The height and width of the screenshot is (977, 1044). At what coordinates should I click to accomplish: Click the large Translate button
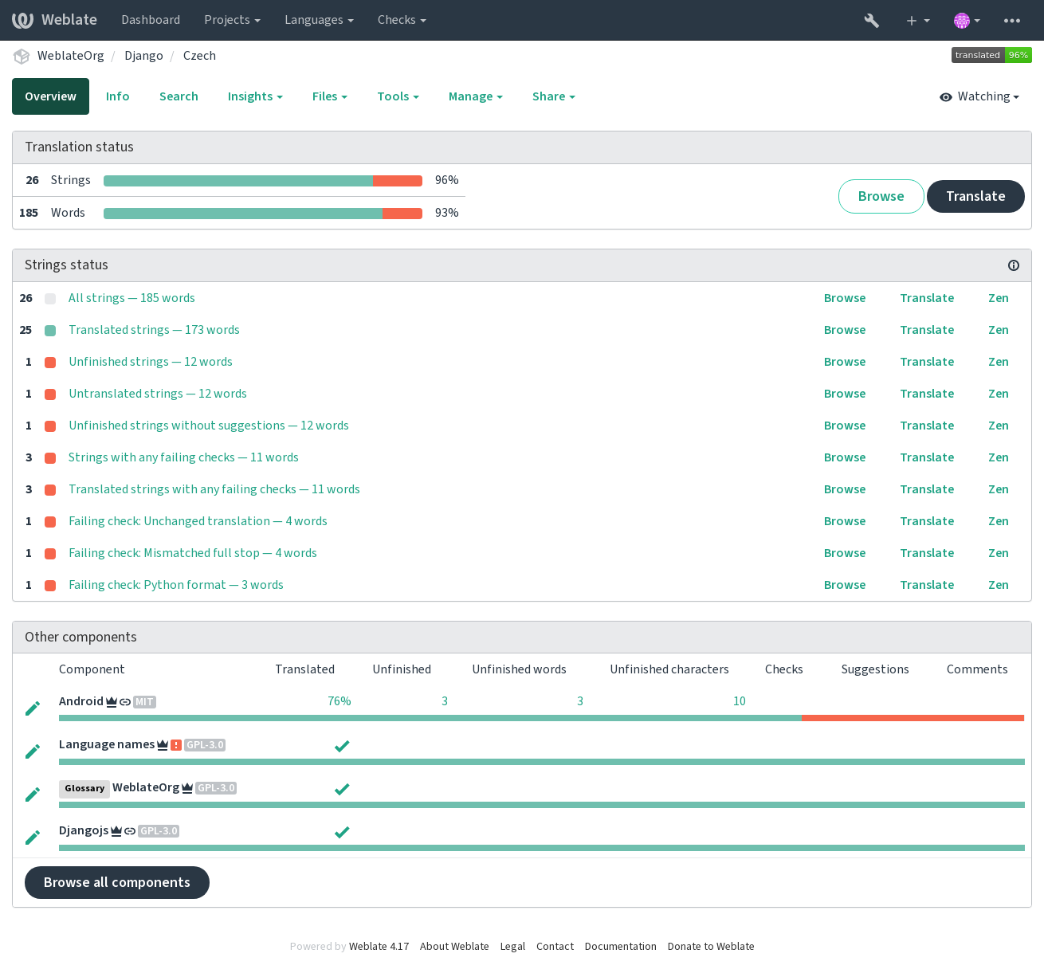[x=975, y=196]
